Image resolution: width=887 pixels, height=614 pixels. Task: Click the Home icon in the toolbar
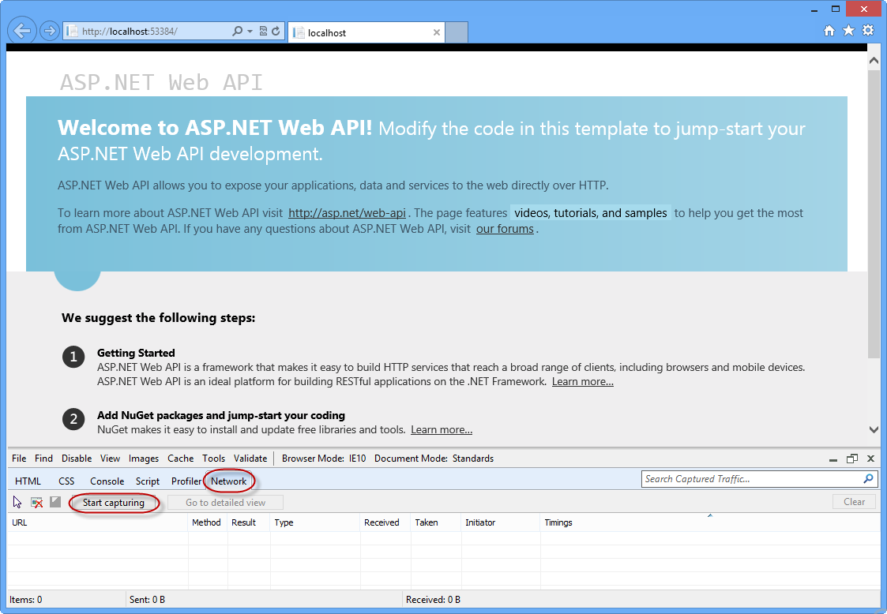(829, 30)
